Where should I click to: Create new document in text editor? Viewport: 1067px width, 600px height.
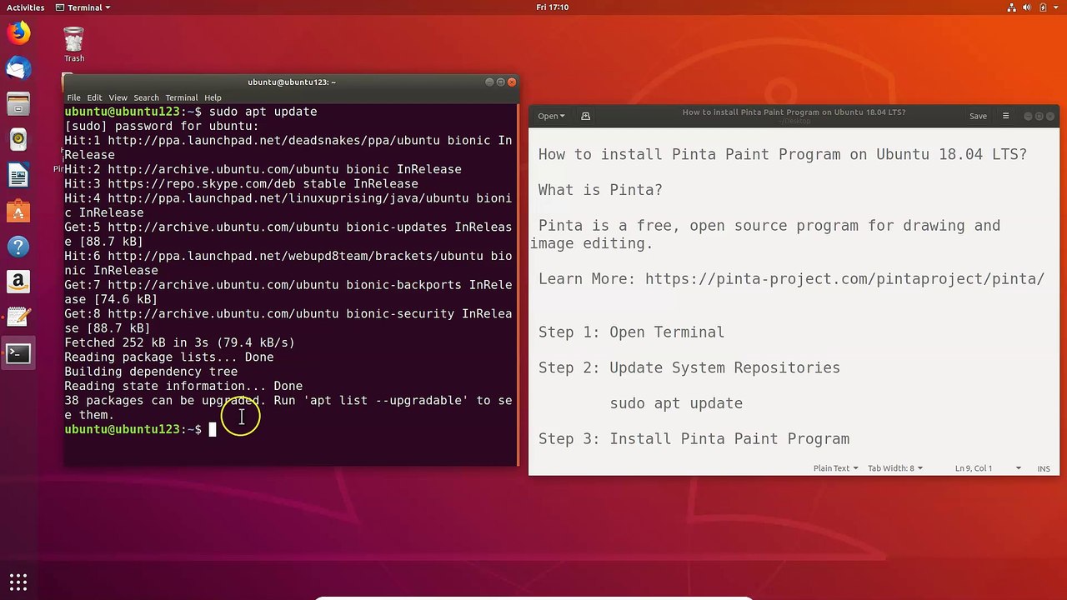point(585,116)
